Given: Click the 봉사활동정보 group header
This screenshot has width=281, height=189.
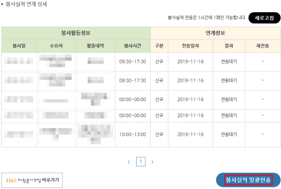Looking at the screenshot, I should [76, 33].
